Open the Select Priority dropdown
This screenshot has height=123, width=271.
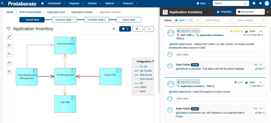coord(218,20)
